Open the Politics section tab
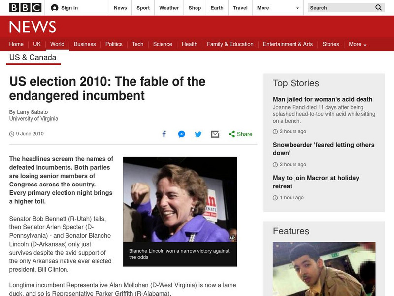 point(114,44)
